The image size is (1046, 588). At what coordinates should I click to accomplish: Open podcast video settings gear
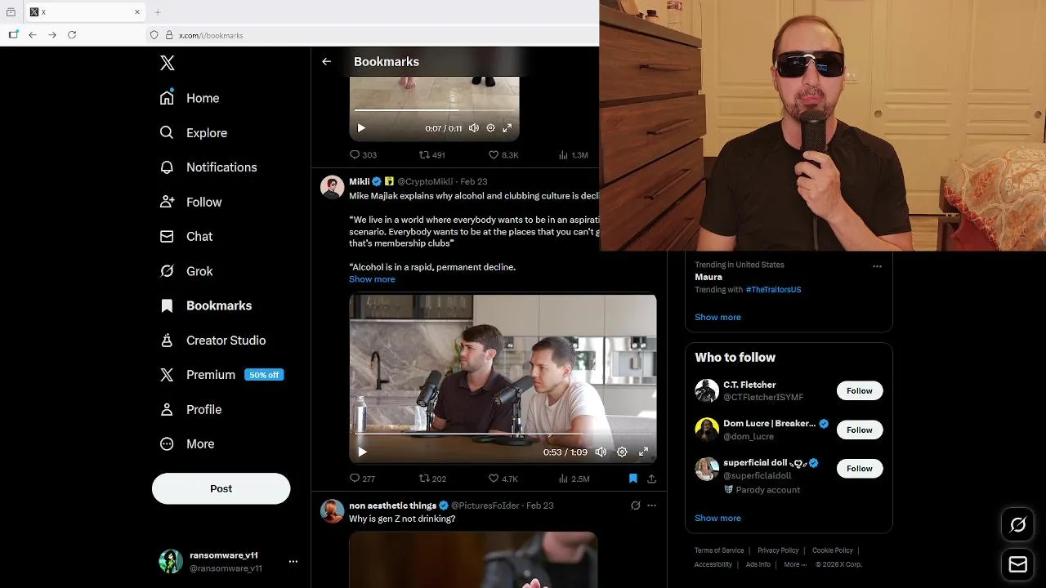click(x=622, y=452)
